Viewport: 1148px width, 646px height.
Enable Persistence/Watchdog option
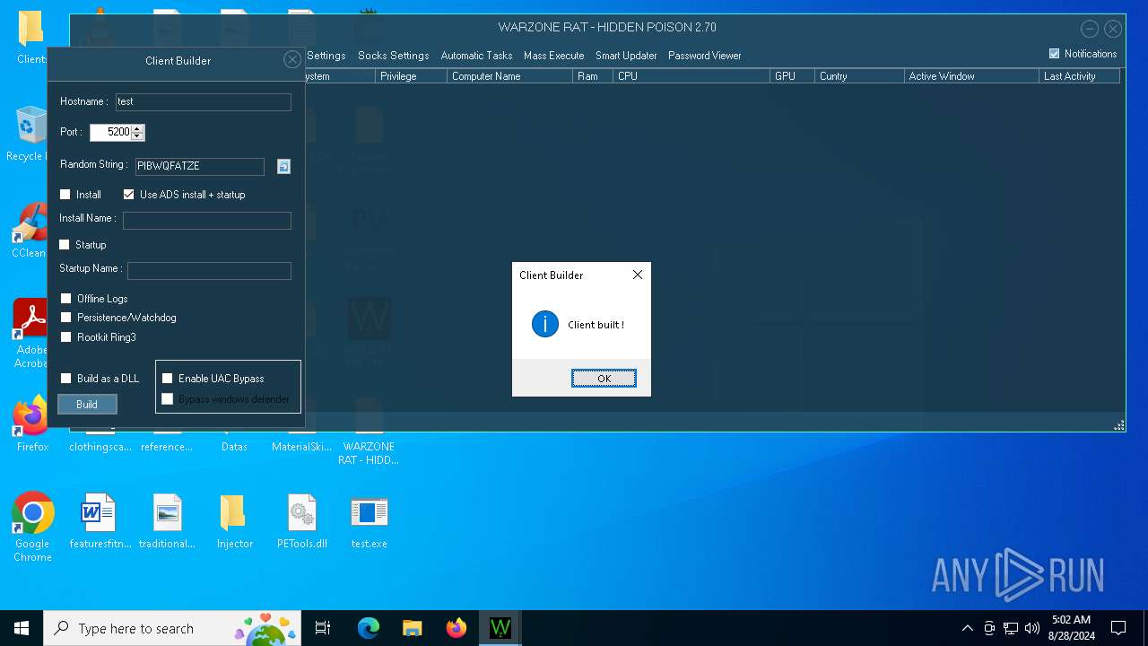coord(66,318)
